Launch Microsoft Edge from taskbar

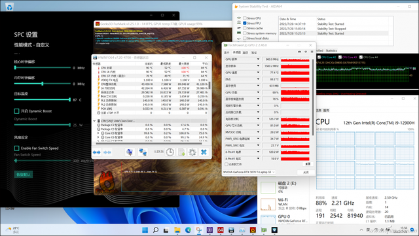[188, 230]
